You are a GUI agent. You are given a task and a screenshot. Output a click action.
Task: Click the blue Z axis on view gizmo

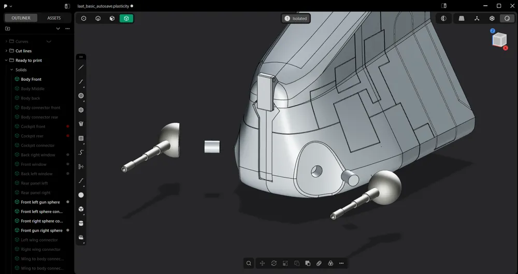point(493,31)
